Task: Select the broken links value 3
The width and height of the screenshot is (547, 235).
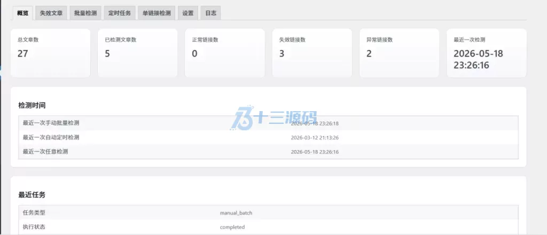Action: tap(282, 54)
